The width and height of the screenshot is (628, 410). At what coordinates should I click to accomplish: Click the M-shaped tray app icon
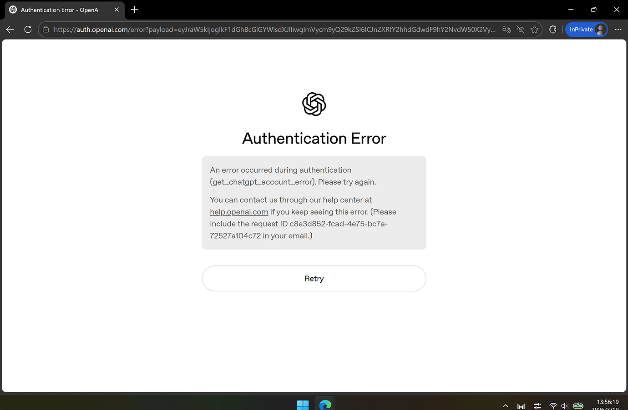(x=521, y=406)
